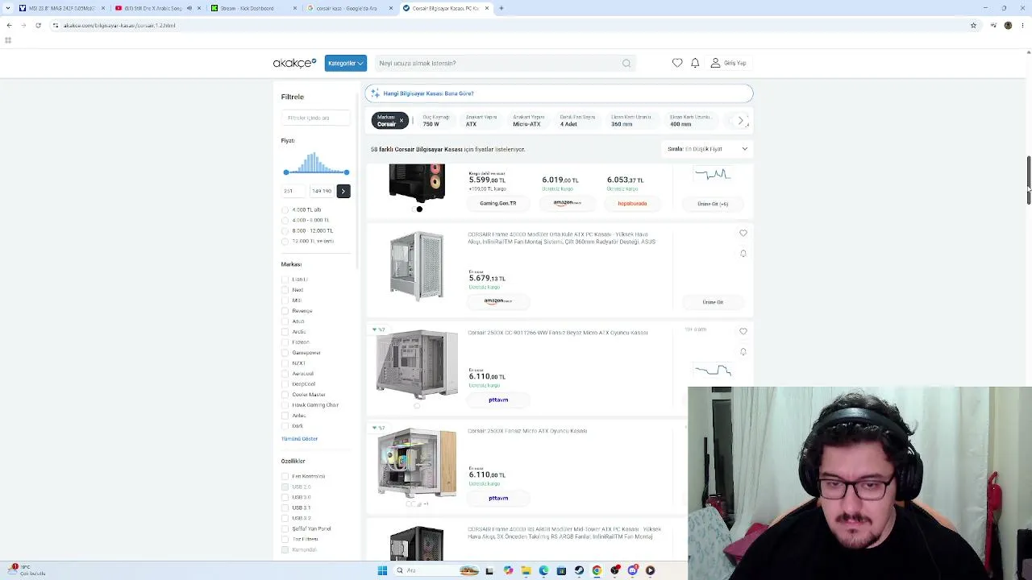
Task: Check the NZXT brand checkbox
Action: point(285,363)
